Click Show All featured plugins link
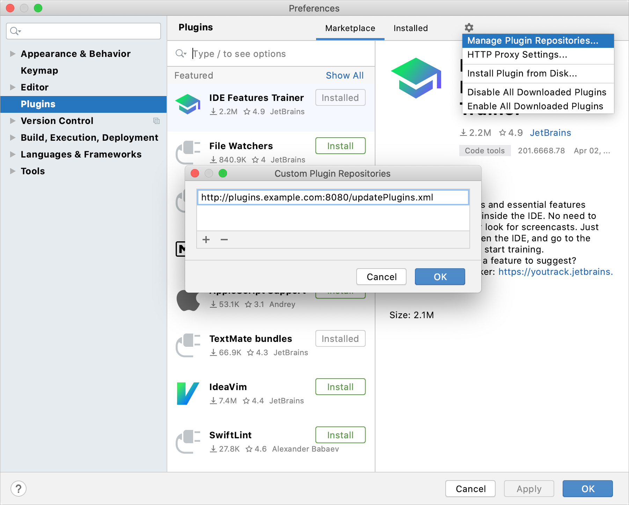The height and width of the screenshot is (505, 629). tap(344, 75)
